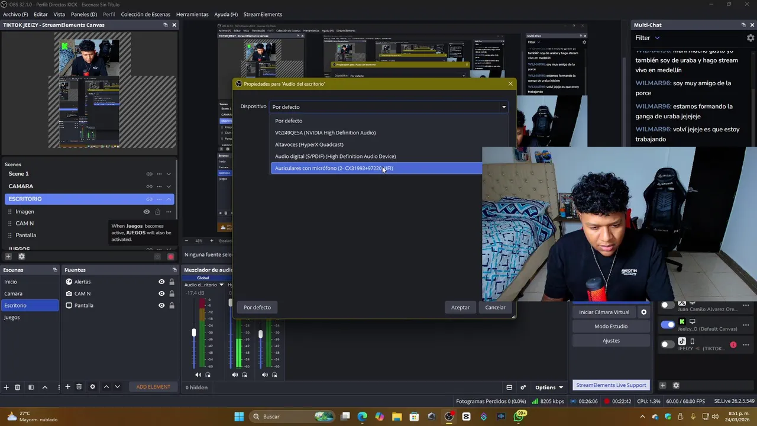
Task: Hide the Imagen layer in canvas
Action: pyautogui.click(x=147, y=212)
